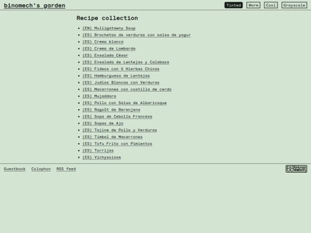
Task: Open the Crema de Lombarda recipe
Action: point(109,48)
